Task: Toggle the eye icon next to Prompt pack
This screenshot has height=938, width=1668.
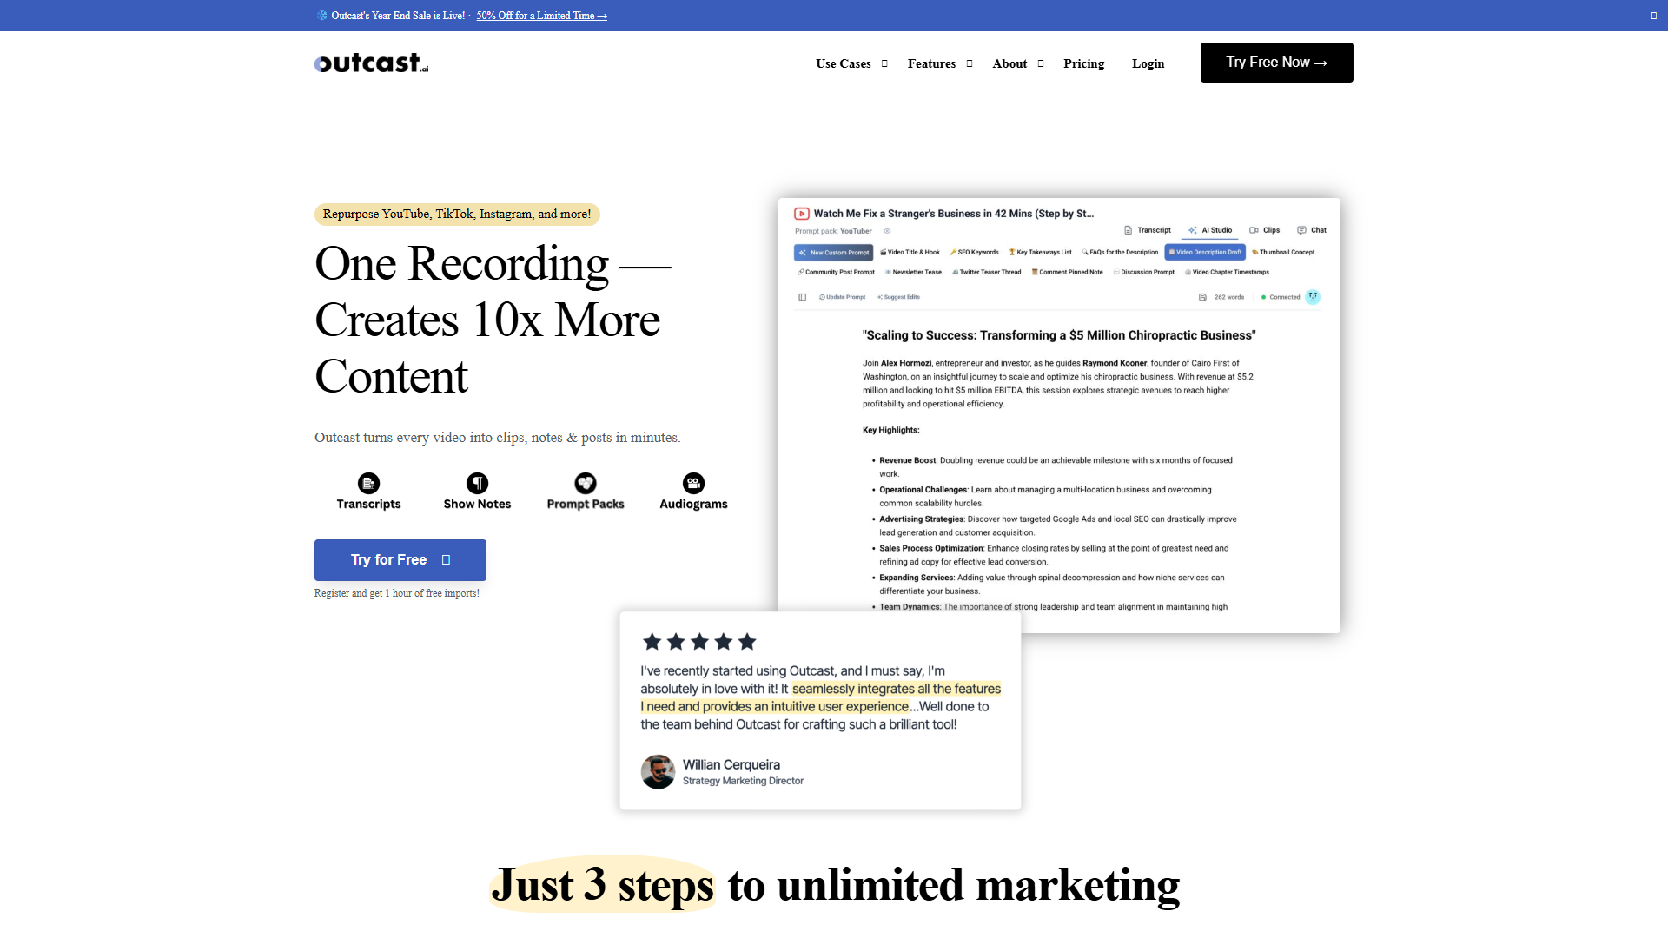Action: [887, 231]
